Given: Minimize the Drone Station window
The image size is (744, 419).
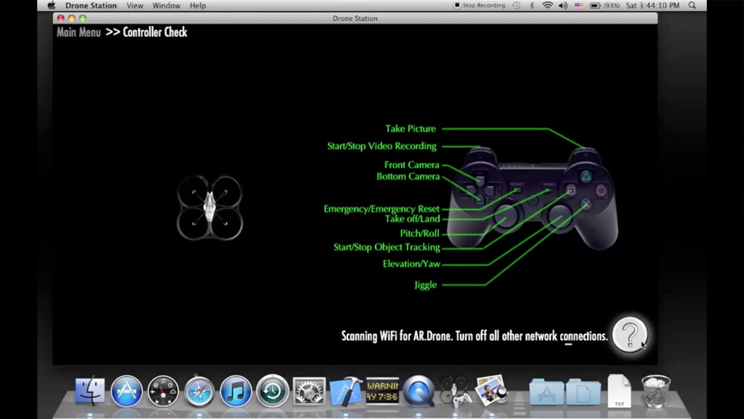Looking at the screenshot, I should pos(71,18).
